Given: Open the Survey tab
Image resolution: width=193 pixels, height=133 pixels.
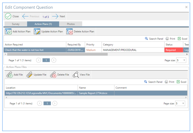Looking at the screenshot, I should (16, 24).
